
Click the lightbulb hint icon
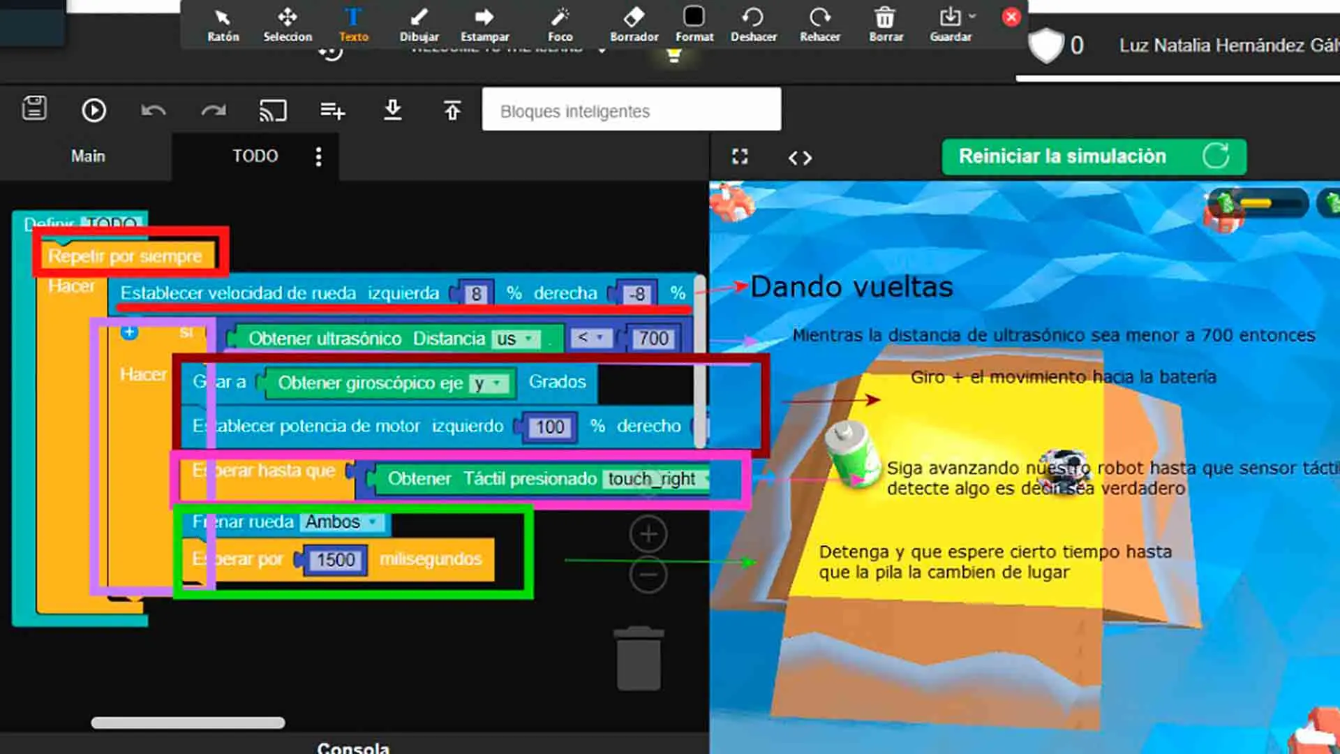[x=673, y=55]
